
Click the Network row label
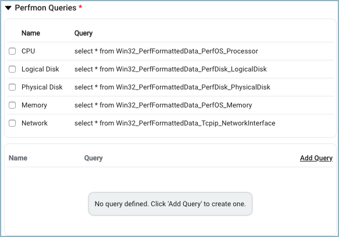click(34, 123)
